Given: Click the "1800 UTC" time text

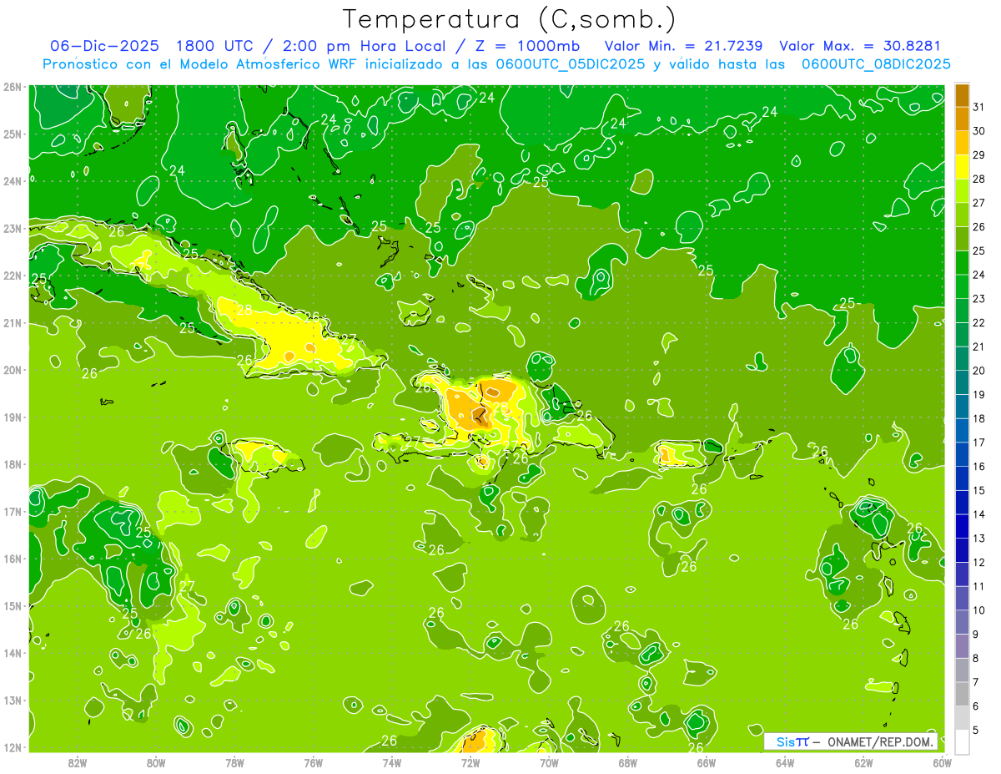Looking at the screenshot, I should (216, 46).
